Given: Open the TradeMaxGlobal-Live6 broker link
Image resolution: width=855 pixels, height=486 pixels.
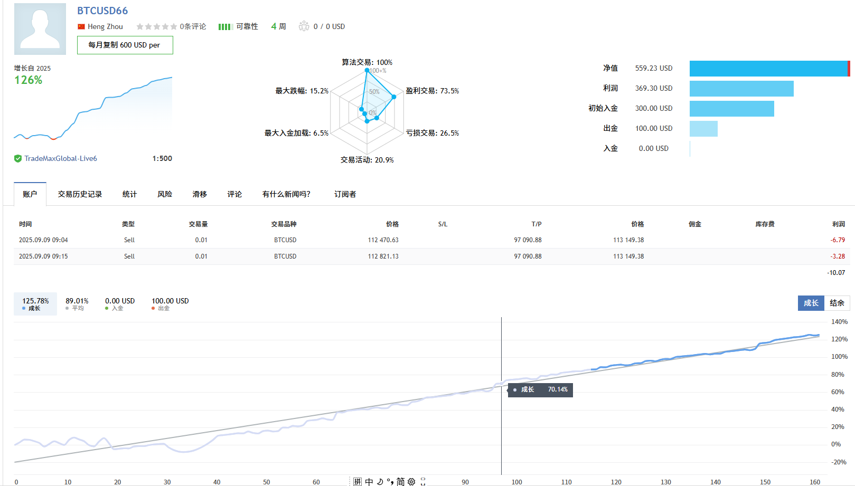Looking at the screenshot, I should coord(61,158).
